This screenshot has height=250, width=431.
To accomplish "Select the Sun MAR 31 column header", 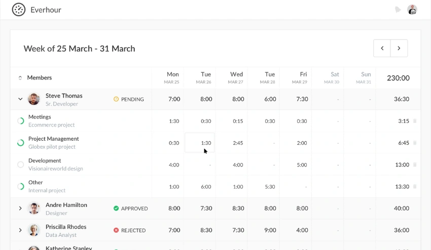I will click(x=364, y=77).
